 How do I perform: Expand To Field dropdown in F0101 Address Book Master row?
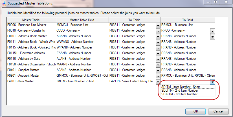[x=212, y=36]
